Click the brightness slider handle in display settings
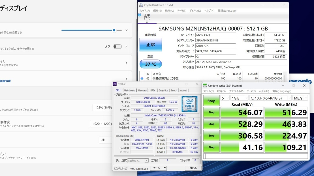The height and width of the screenshot is (176, 314). tap(114, 30)
